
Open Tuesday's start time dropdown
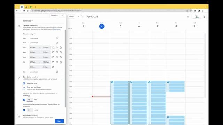coord(34,48)
